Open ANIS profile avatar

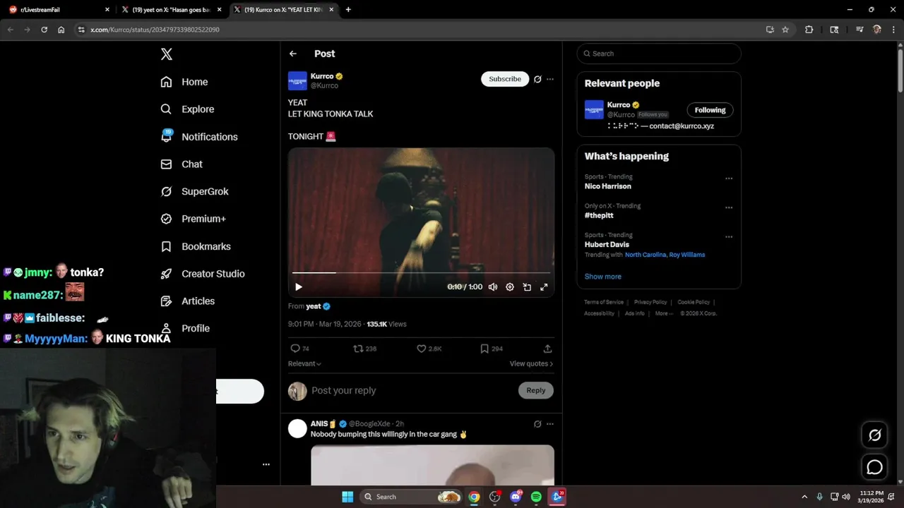click(297, 428)
